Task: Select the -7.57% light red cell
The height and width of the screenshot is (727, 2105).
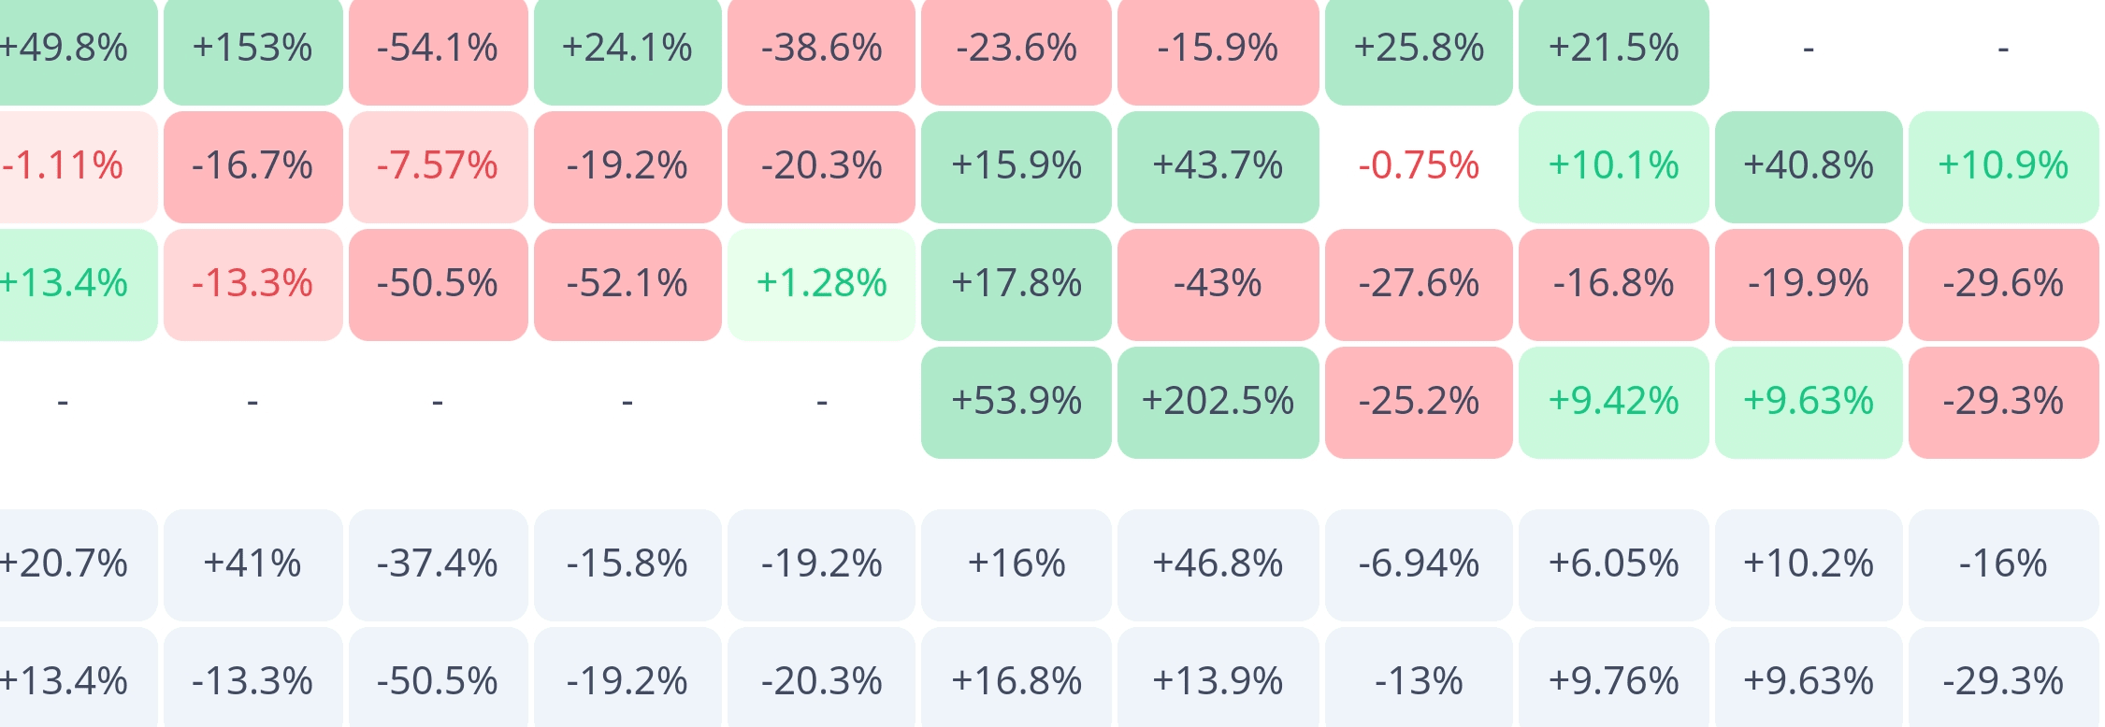Action: (438, 166)
